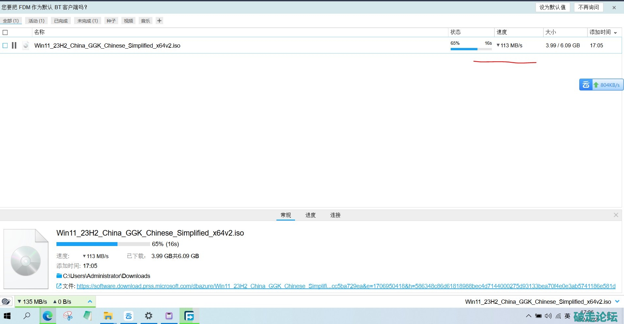Close the download details panel
Image resolution: width=624 pixels, height=324 pixels.
point(616,215)
